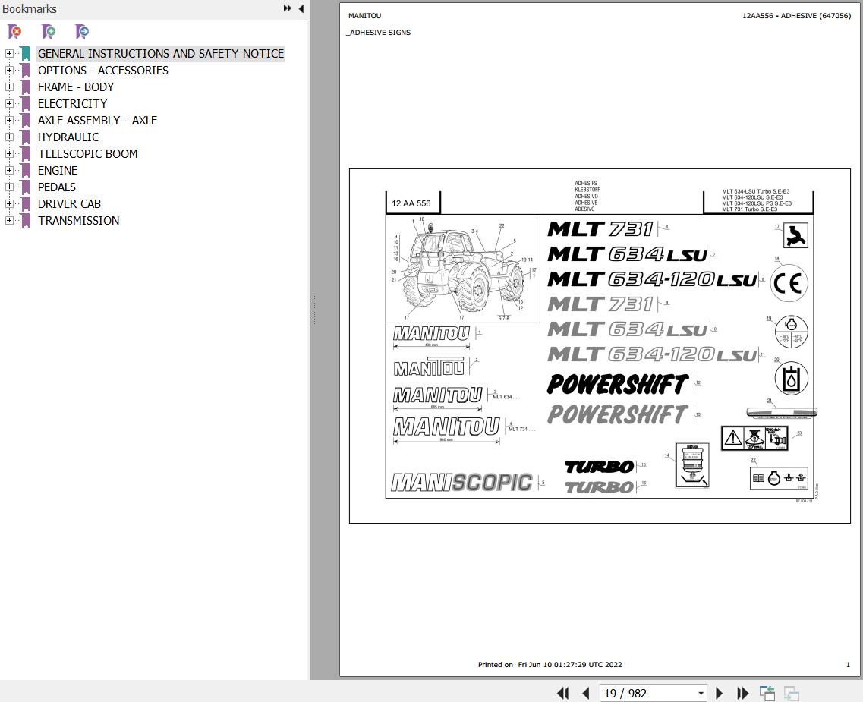The image size is (863, 702).
Task: Expand the DRIVER CAB node
Action: (x=9, y=204)
